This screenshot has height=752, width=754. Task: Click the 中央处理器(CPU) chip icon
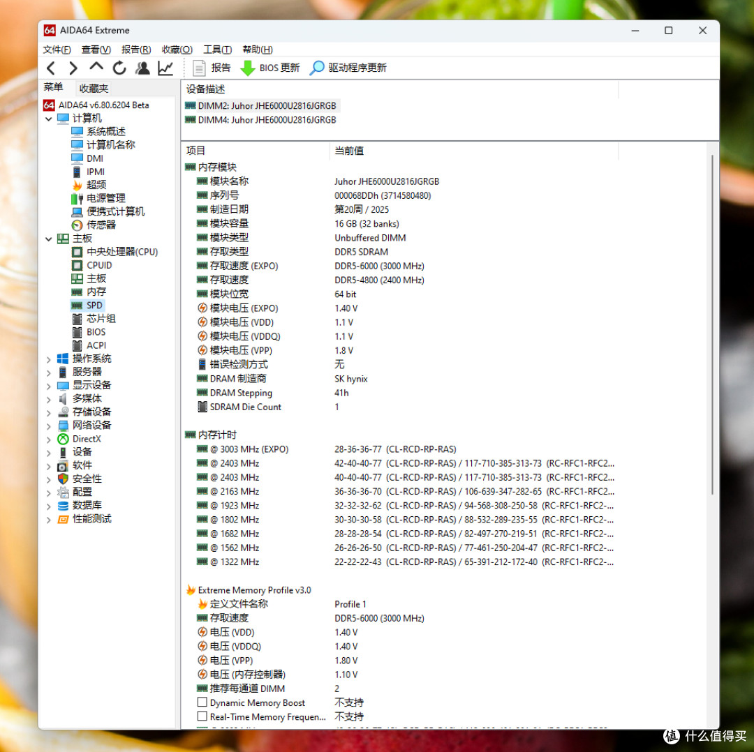coord(77,252)
